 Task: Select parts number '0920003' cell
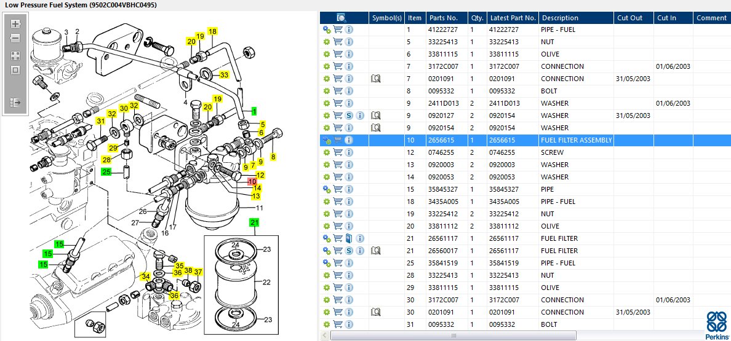tap(447, 165)
